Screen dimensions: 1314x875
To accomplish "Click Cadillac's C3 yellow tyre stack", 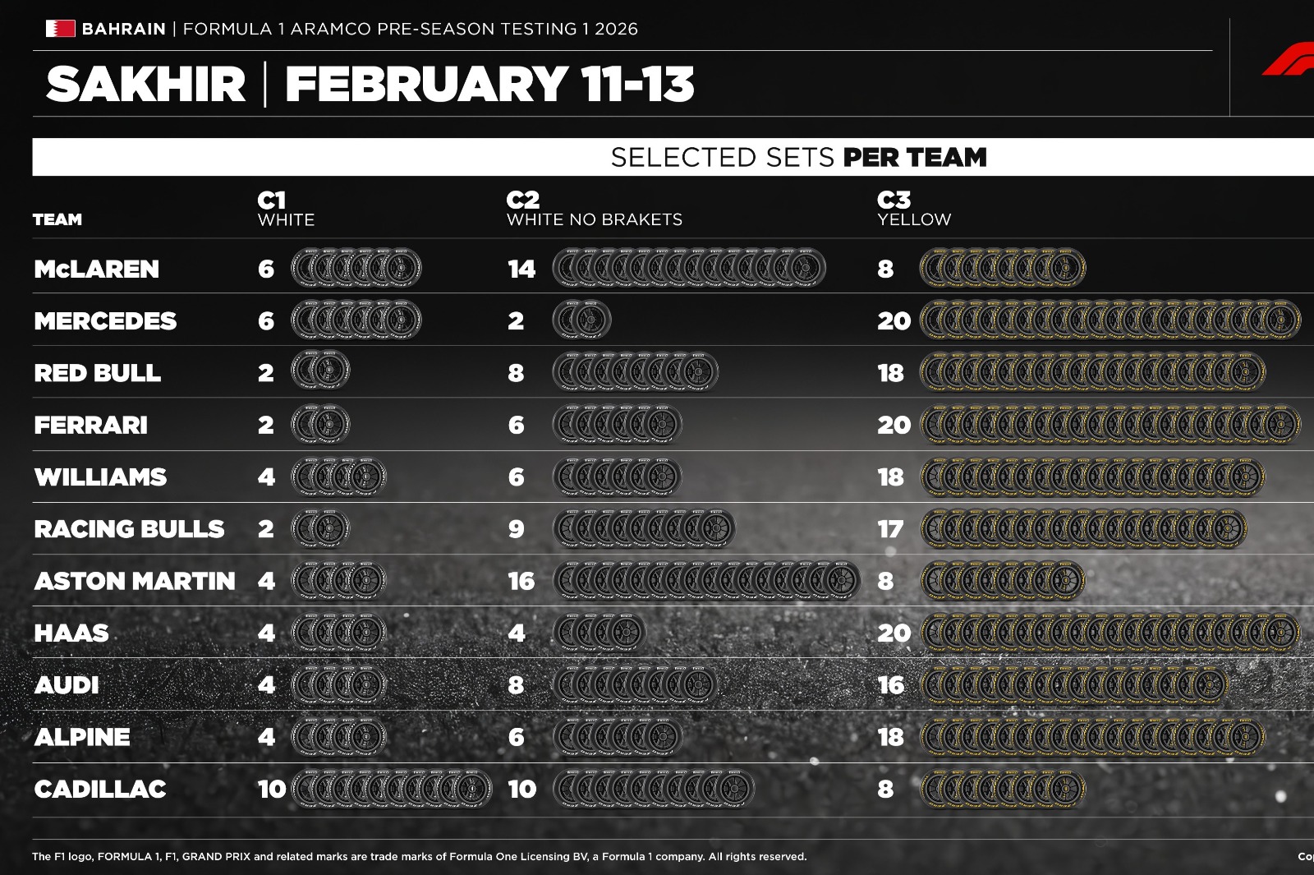I will [1002, 790].
